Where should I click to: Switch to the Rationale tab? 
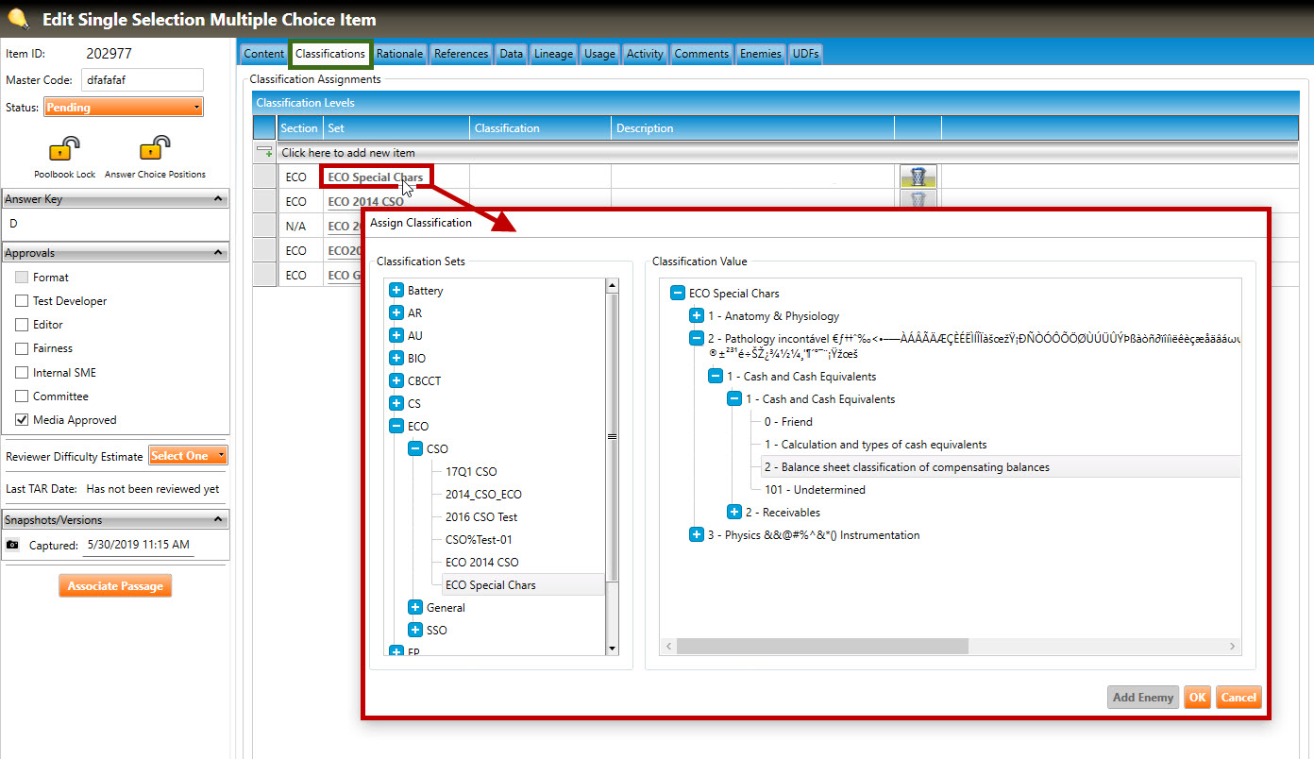(400, 54)
